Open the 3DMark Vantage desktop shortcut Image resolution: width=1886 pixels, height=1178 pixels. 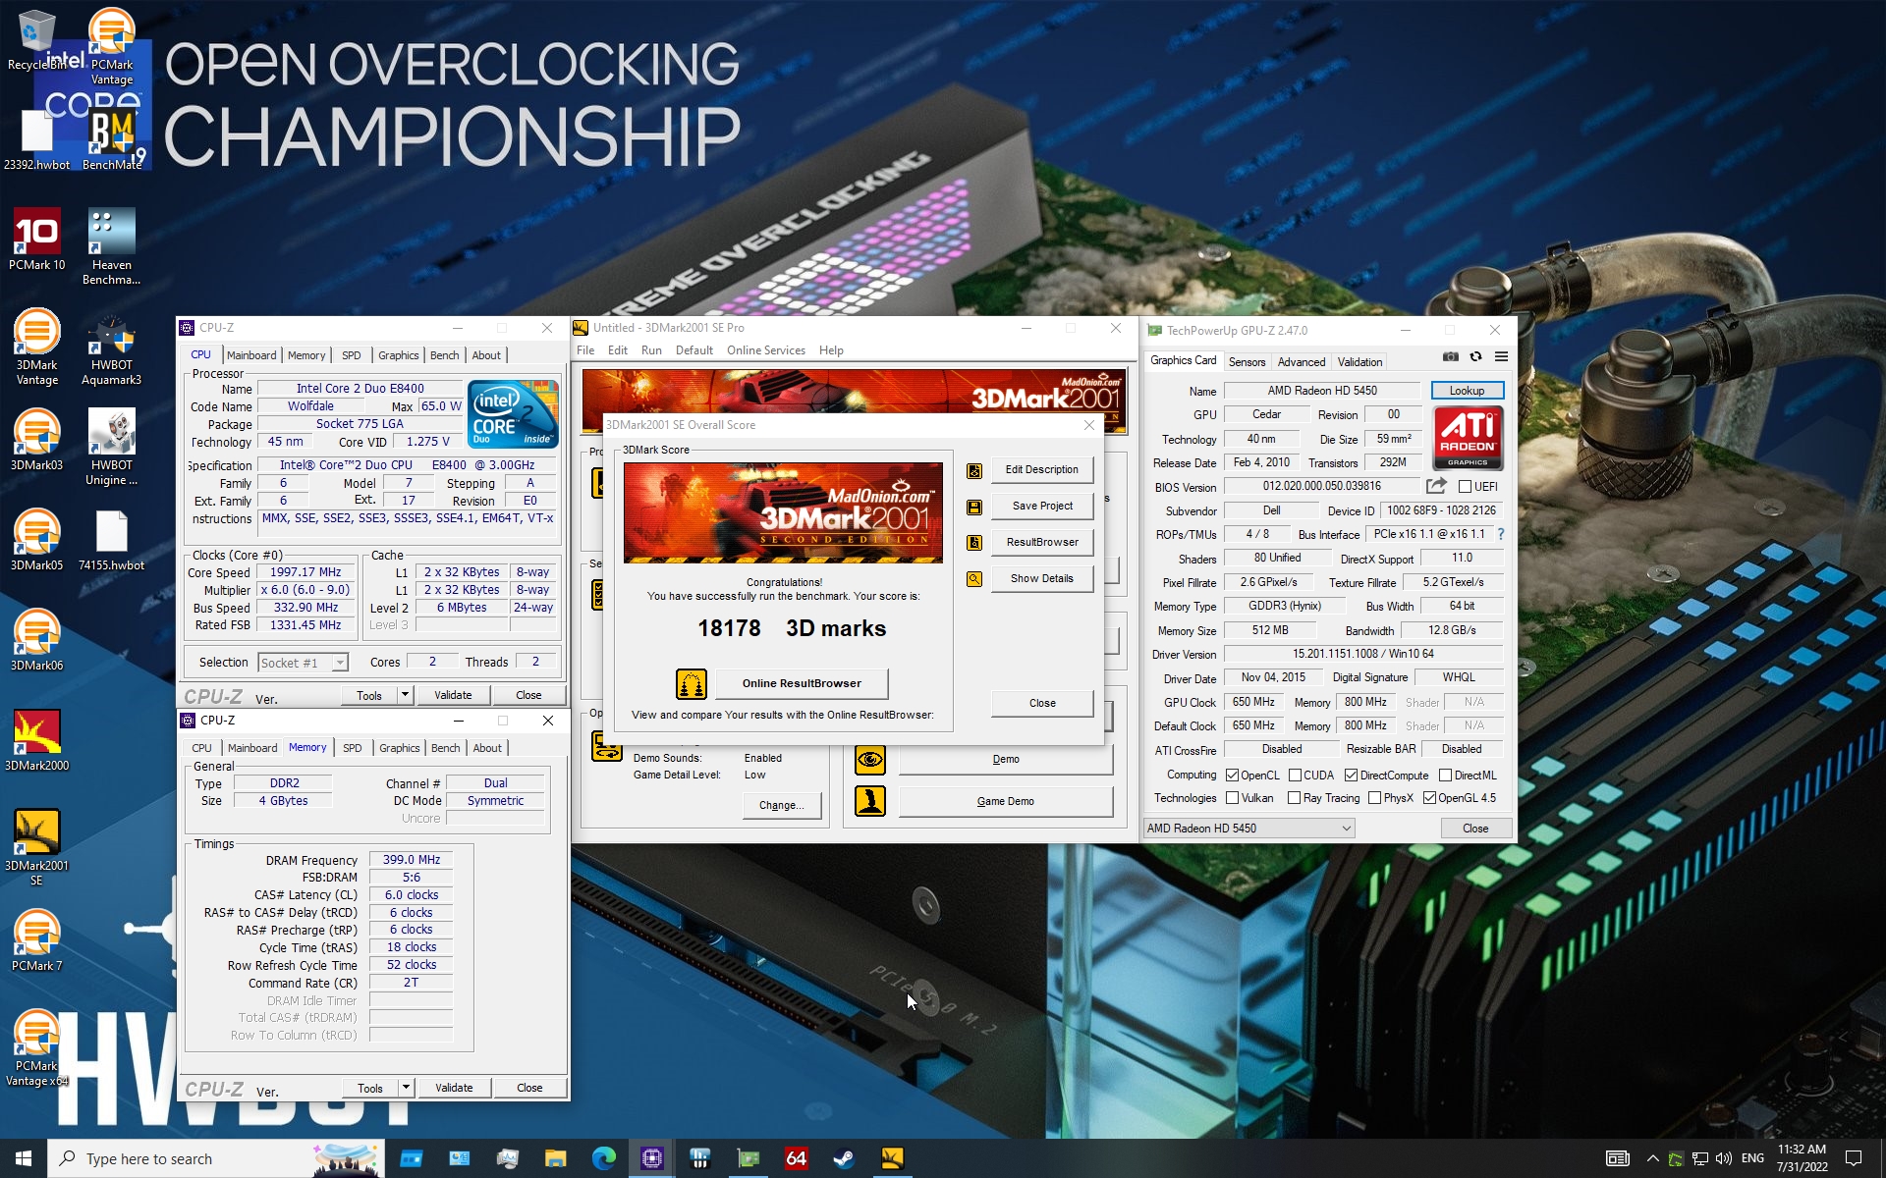[37, 347]
